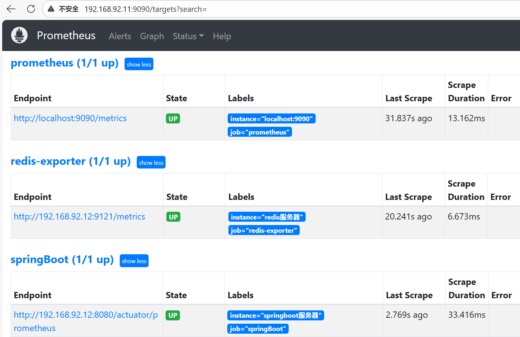This screenshot has width=520, height=337.
Task: Click the 31.837s ago last scrape value
Action: tap(409, 118)
